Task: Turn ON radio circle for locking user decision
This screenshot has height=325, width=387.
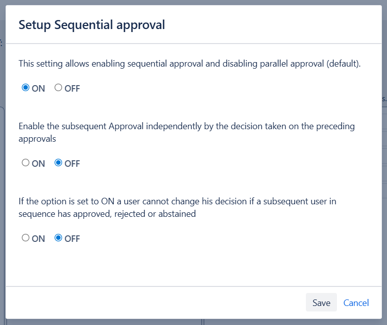Action: pyautogui.click(x=26, y=238)
